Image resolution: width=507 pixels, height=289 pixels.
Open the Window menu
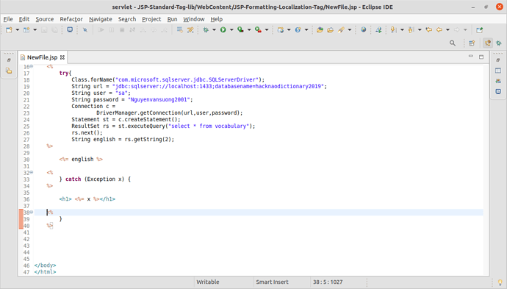(194, 19)
